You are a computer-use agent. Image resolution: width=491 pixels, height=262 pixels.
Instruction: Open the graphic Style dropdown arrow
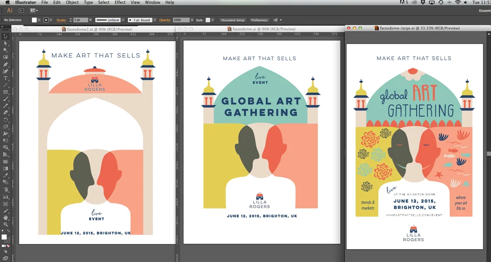click(x=212, y=20)
